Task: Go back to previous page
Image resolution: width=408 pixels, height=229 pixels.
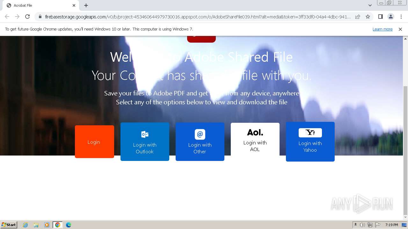Action: (x=7, y=17)
